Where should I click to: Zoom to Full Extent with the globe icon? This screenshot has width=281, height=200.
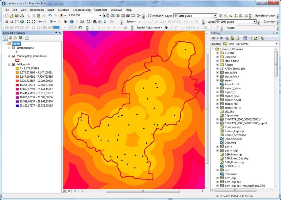[22, 22]
